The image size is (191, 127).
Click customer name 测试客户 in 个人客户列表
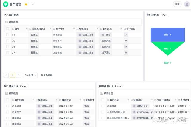pyautogui.click(x=57, y=41)
